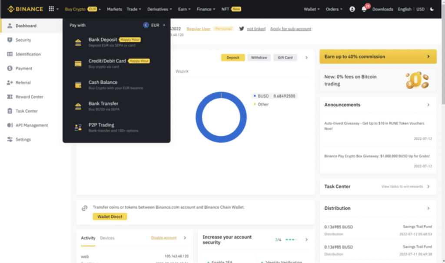
Task: Expand the Distribution chevron
Action: (x=428, y=208)
